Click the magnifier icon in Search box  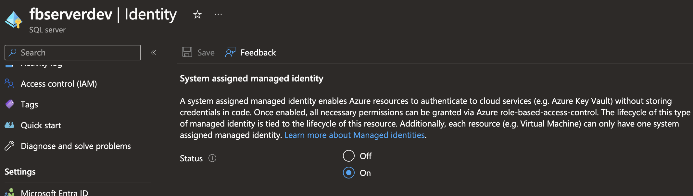coord(13,52)
